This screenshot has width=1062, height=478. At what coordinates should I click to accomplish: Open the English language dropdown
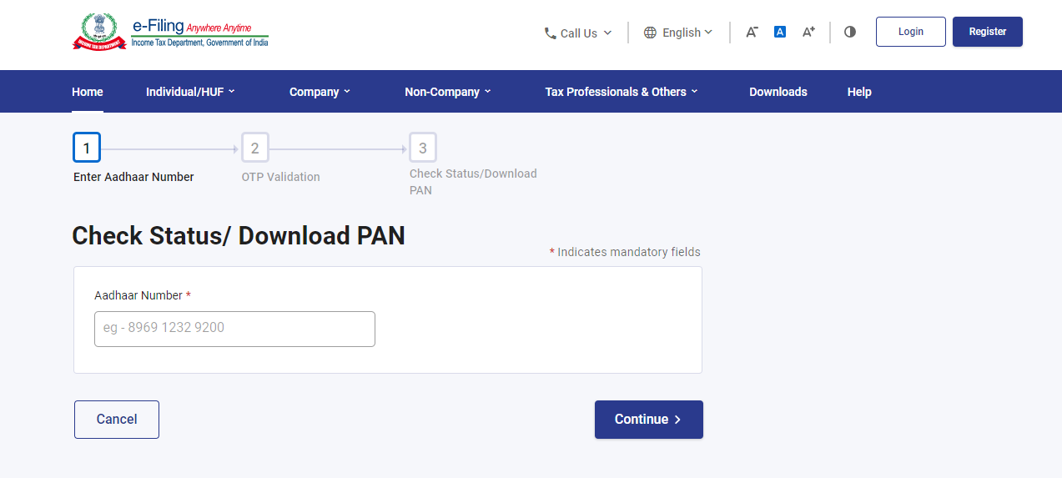pos(678,33)
